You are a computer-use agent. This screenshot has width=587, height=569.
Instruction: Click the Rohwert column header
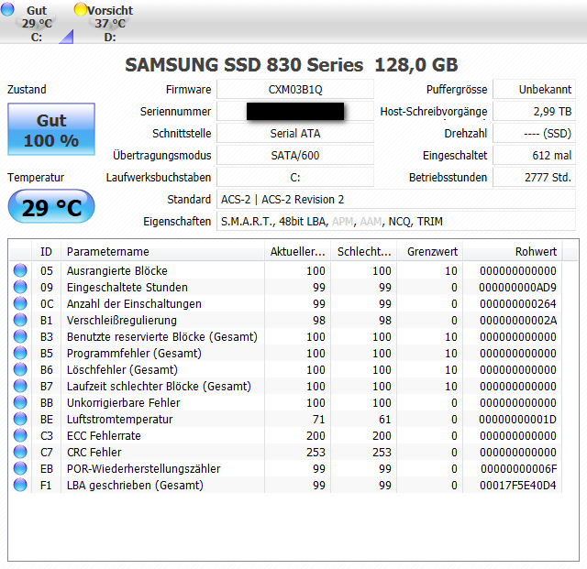[x=513, y=252]
